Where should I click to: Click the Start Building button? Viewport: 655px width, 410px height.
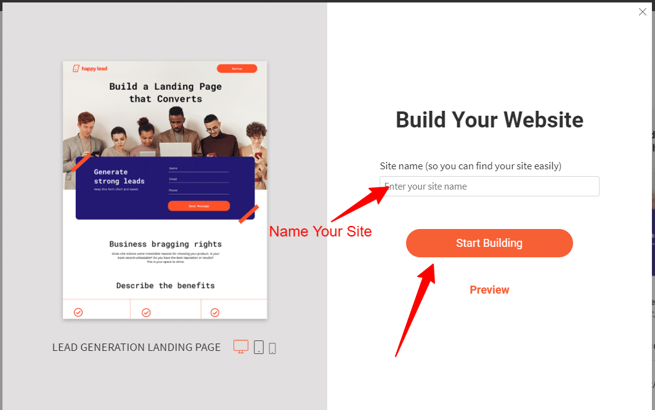click(x=489, y=243)
